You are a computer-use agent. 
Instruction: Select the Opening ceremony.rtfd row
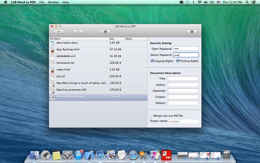98,91
